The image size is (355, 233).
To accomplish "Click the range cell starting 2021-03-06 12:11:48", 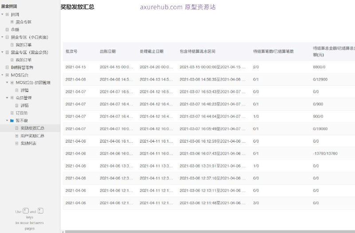I will coord(213,203).
